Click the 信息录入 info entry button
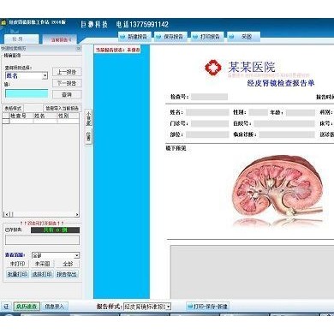Screen dimensions: 334x334 55,307
